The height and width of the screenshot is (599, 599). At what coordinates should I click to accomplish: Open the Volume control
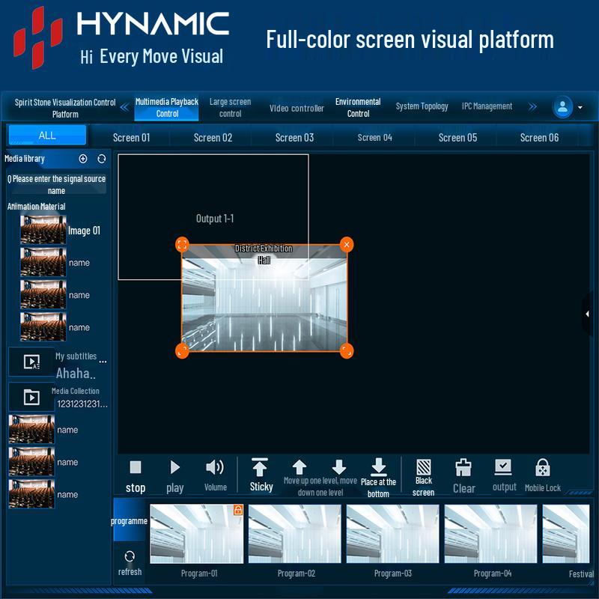(x=215, y=467)
